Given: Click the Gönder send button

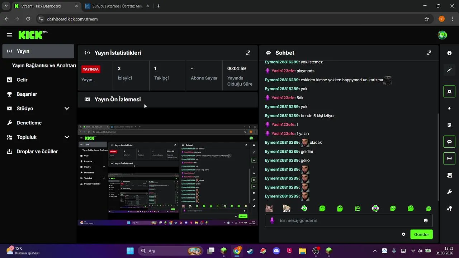Looking at the screenshot, I should click(x=421, y=234).
